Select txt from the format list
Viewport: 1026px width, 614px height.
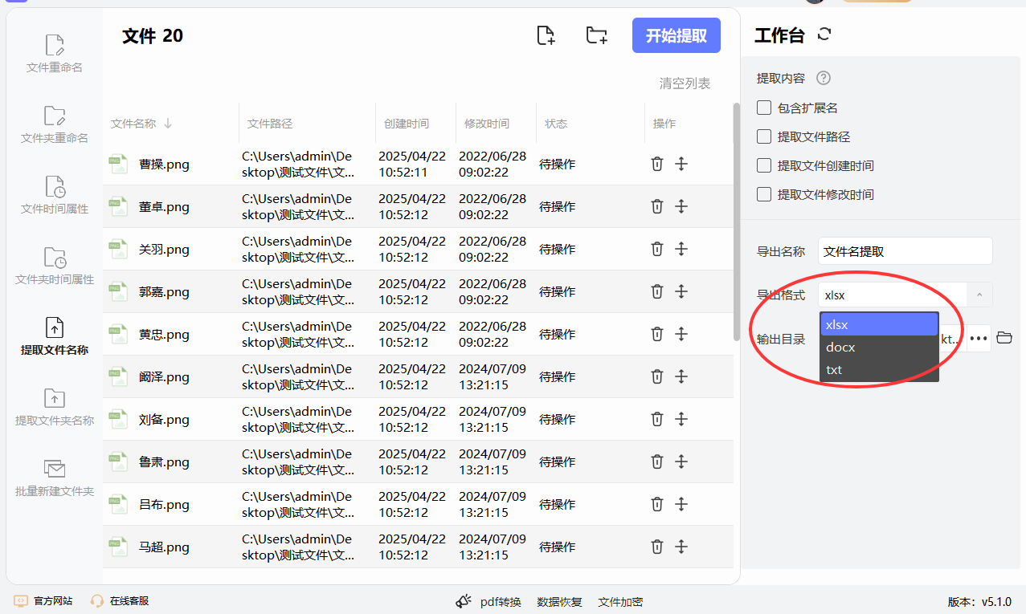pos(879,369)
